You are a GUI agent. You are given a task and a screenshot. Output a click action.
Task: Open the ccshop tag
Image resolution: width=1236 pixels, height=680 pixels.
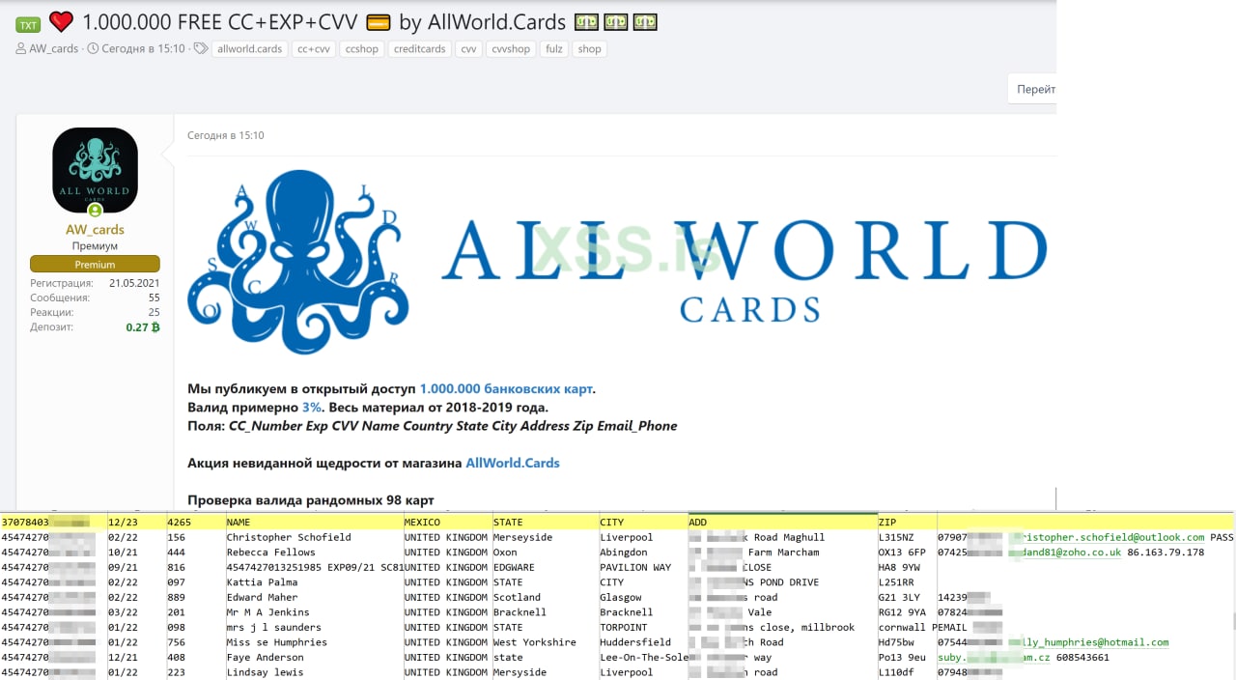362,49
